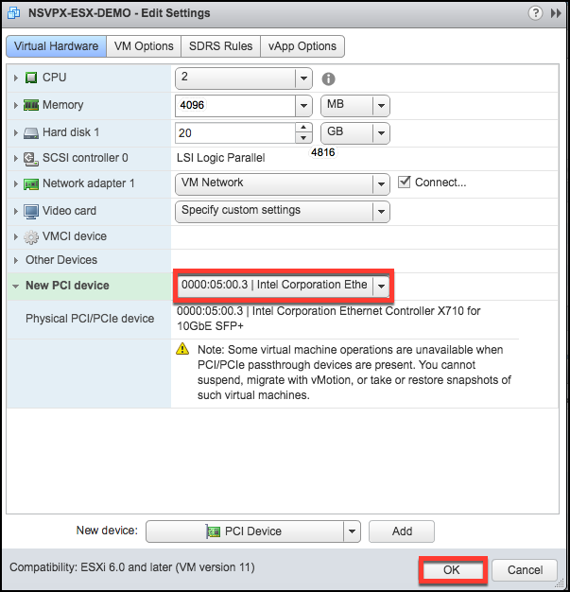
Task: Click the Cancel button
Action: click(x=525, y=569)
